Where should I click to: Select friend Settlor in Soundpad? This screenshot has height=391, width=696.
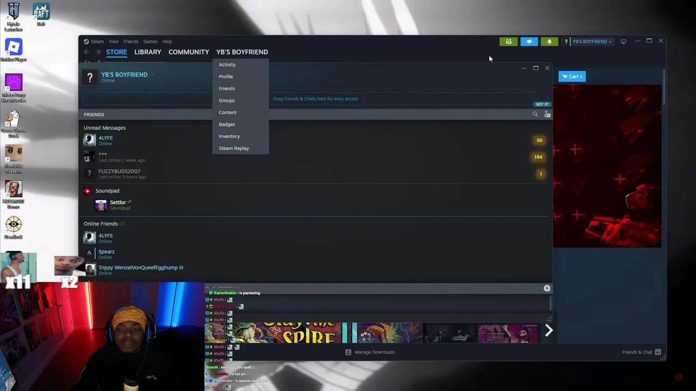pyautogui.click(x=315, y=205)
